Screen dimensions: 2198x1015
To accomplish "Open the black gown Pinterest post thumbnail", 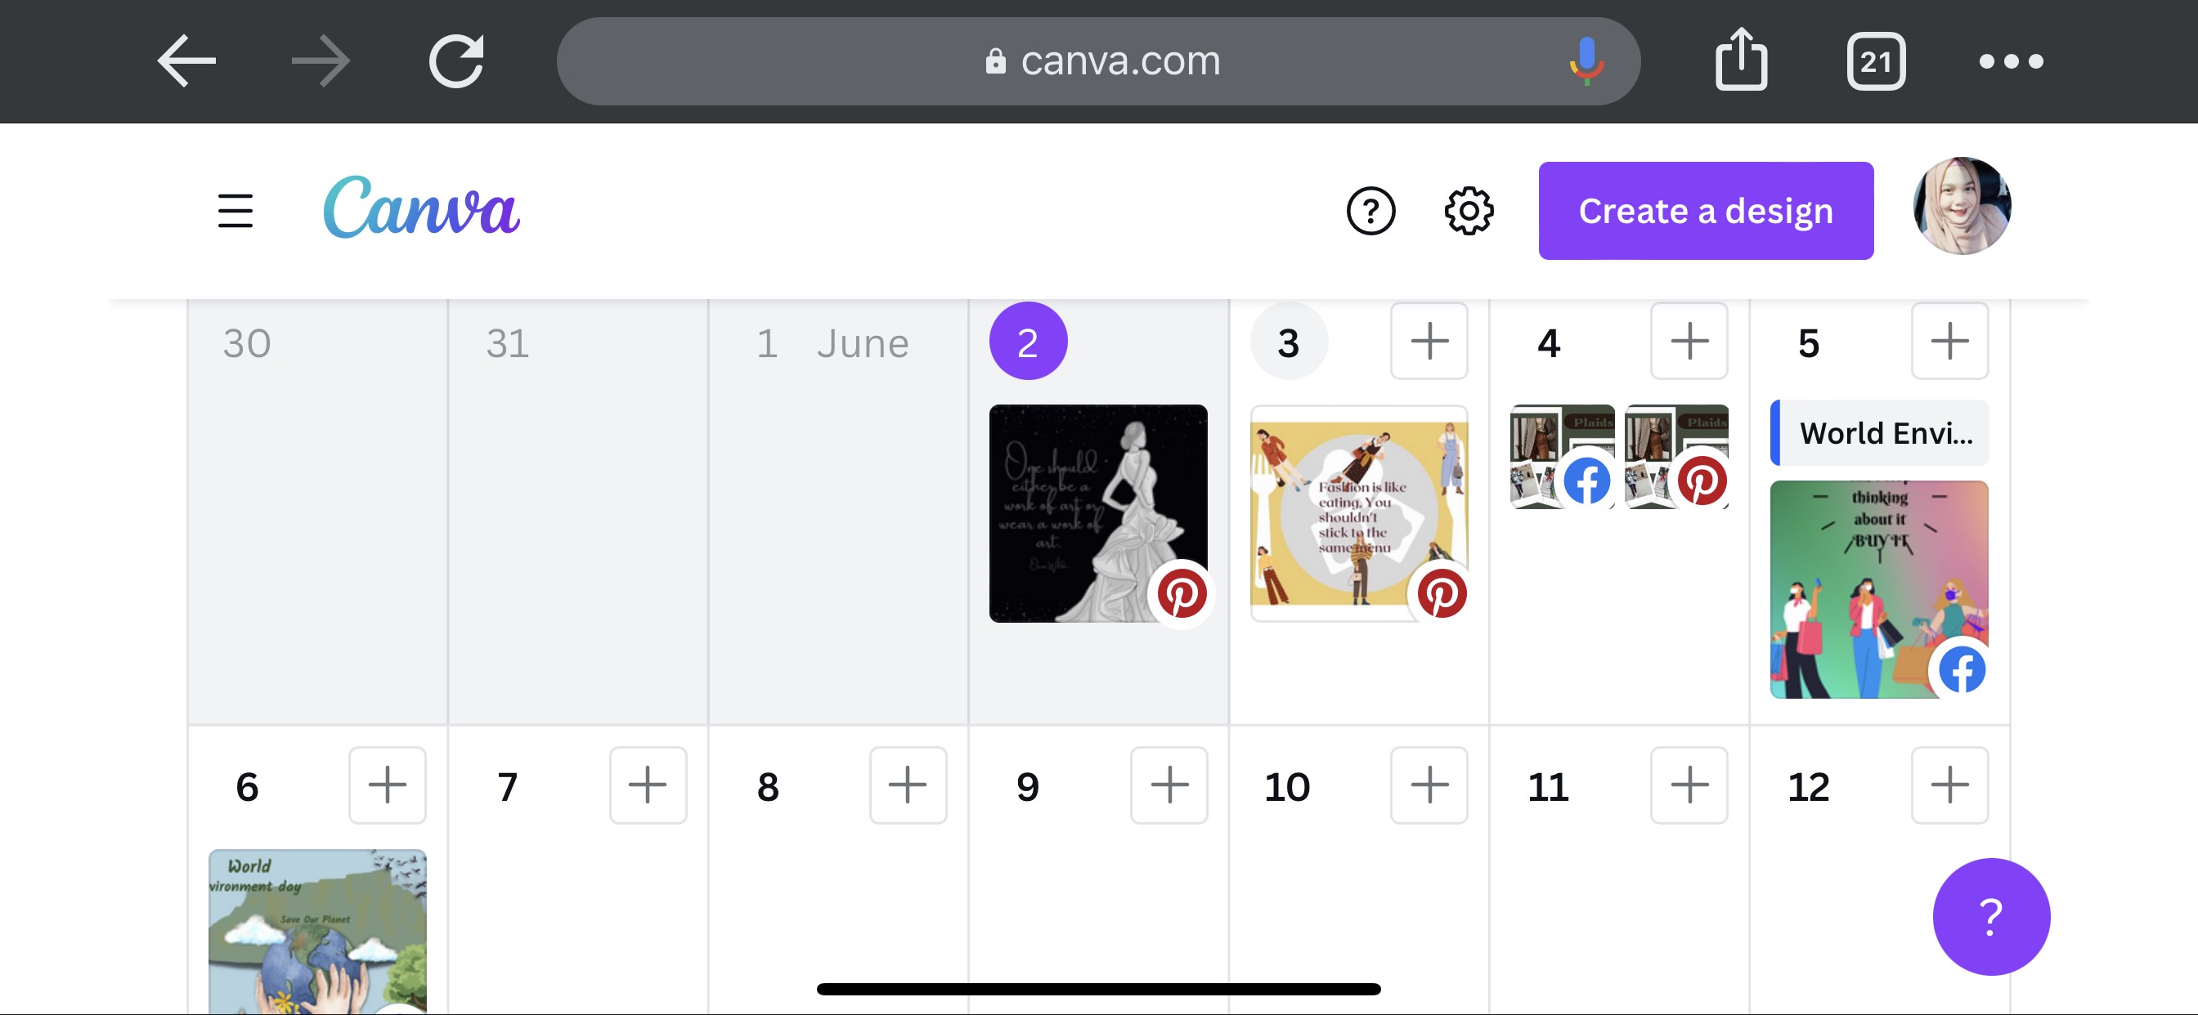I will pos(1097,512).
